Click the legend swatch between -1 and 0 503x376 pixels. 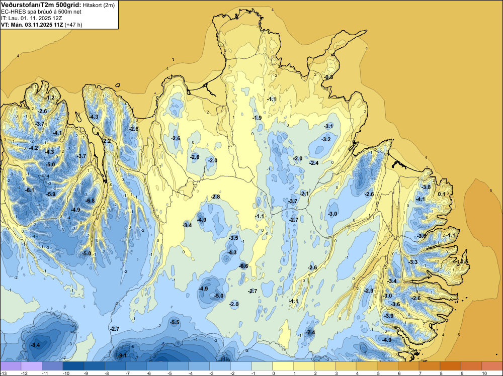[x=262, y=366]
